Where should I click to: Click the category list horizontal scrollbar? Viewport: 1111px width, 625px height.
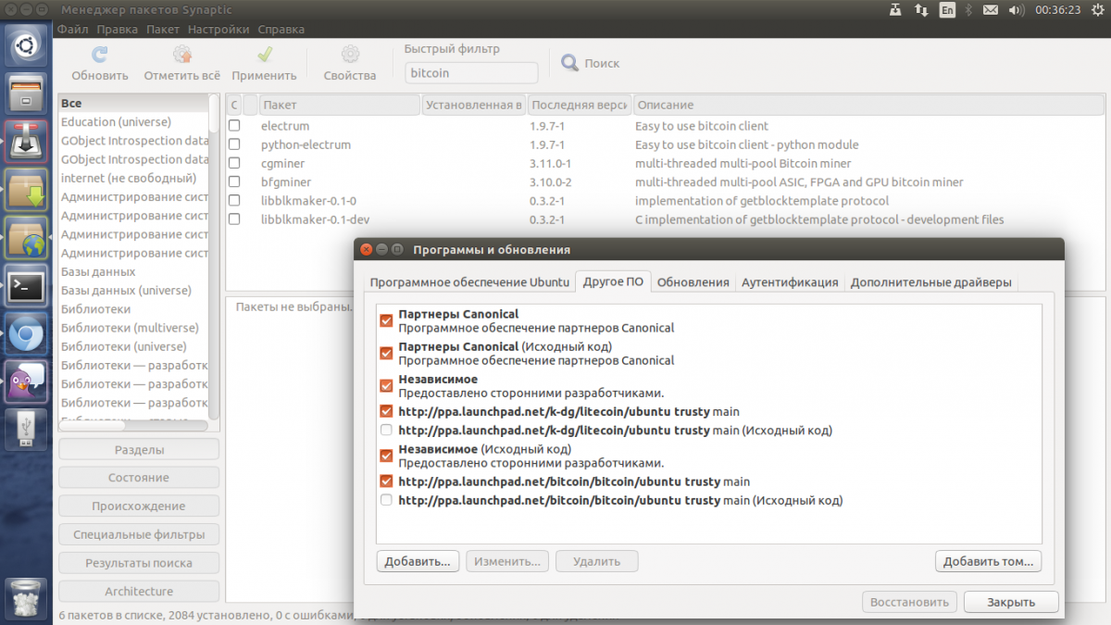[133, 426]
